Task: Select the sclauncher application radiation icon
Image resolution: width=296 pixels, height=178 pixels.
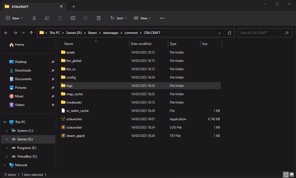Action: [63, 119]
